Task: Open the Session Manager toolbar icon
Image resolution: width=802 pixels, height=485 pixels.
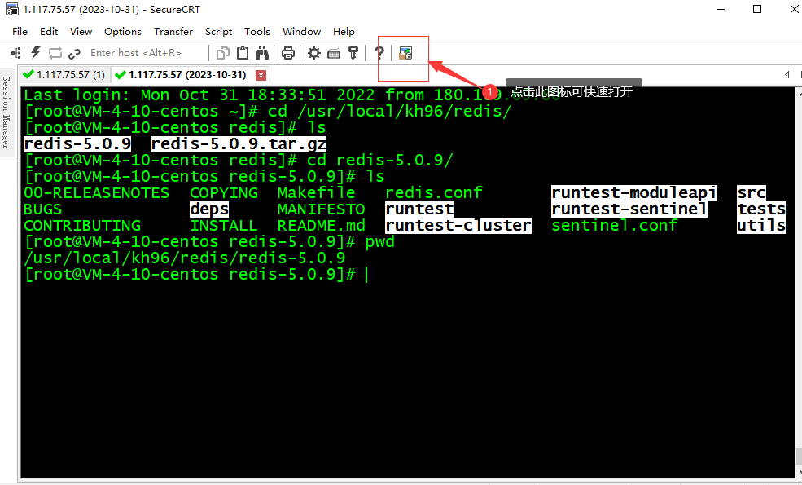Action: coord(16,53)
